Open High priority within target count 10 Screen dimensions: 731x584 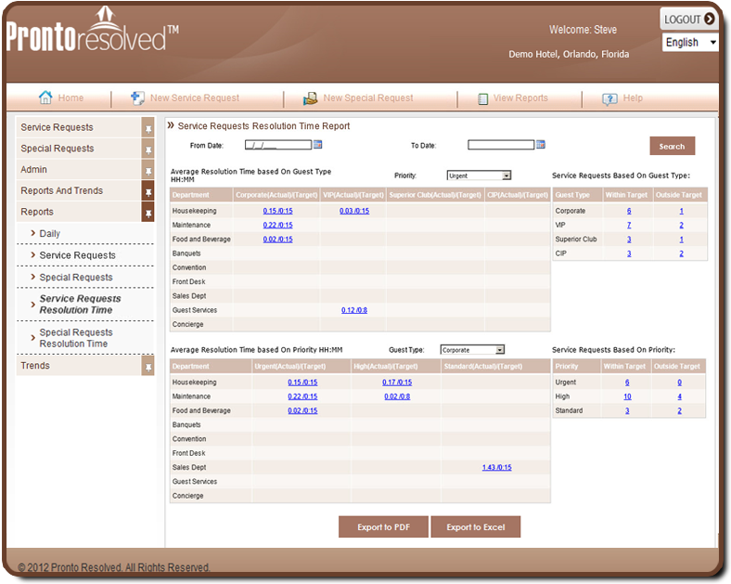tap(627, 396)
